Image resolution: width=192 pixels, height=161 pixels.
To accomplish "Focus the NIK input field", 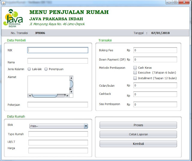I will 58,50.
